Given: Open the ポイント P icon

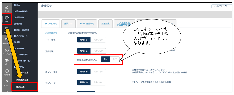Looking at the screenshot, I should click(7, 83).
